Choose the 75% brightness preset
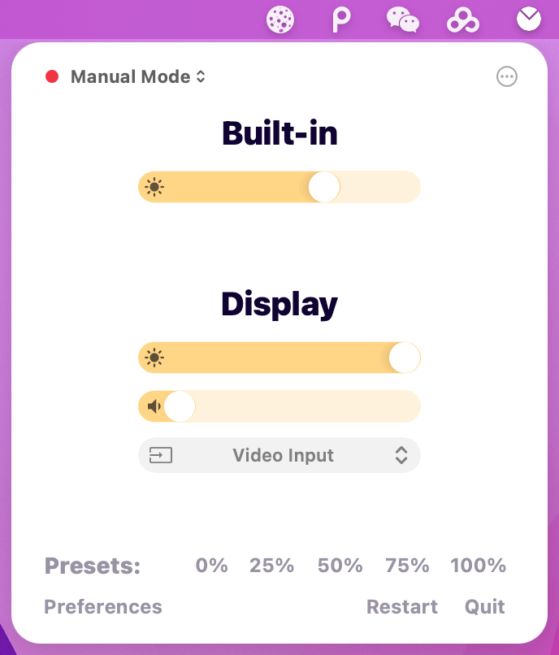Screen dimensions: 559x655 click(x=407, y=566)
